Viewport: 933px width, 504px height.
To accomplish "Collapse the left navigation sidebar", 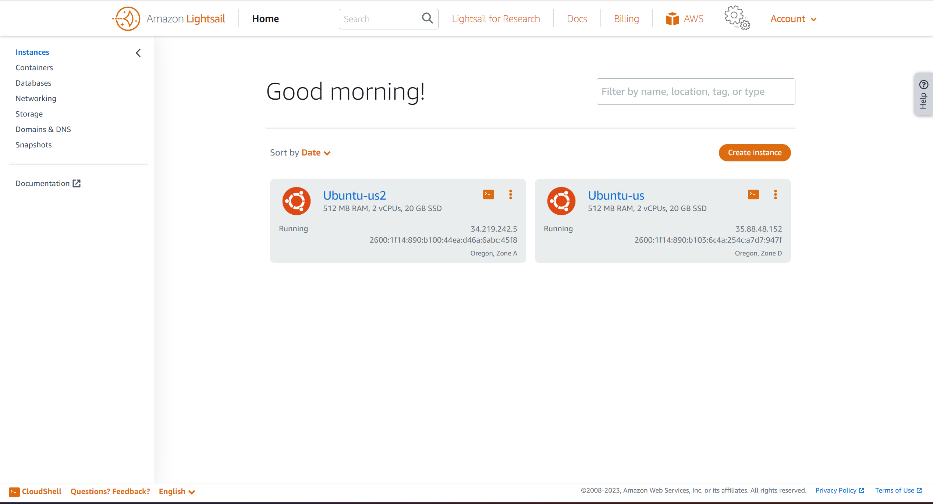I will coord(138,53).
